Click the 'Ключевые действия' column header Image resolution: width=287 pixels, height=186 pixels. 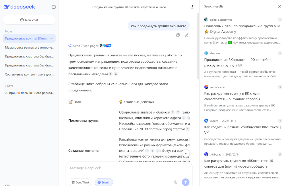[137, 102]
